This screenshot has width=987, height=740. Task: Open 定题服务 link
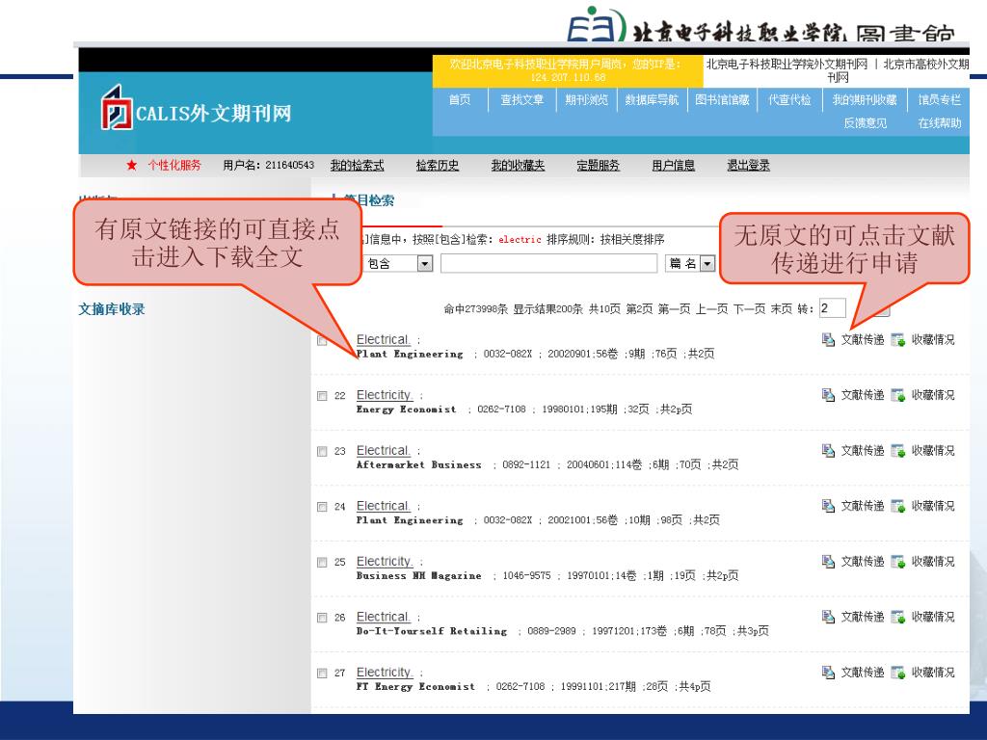click(x=598, y=165)
